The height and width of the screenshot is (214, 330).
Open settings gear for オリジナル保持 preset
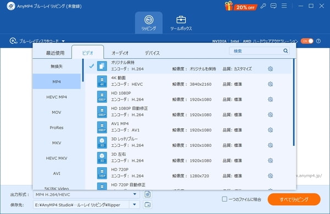point(271,69)
